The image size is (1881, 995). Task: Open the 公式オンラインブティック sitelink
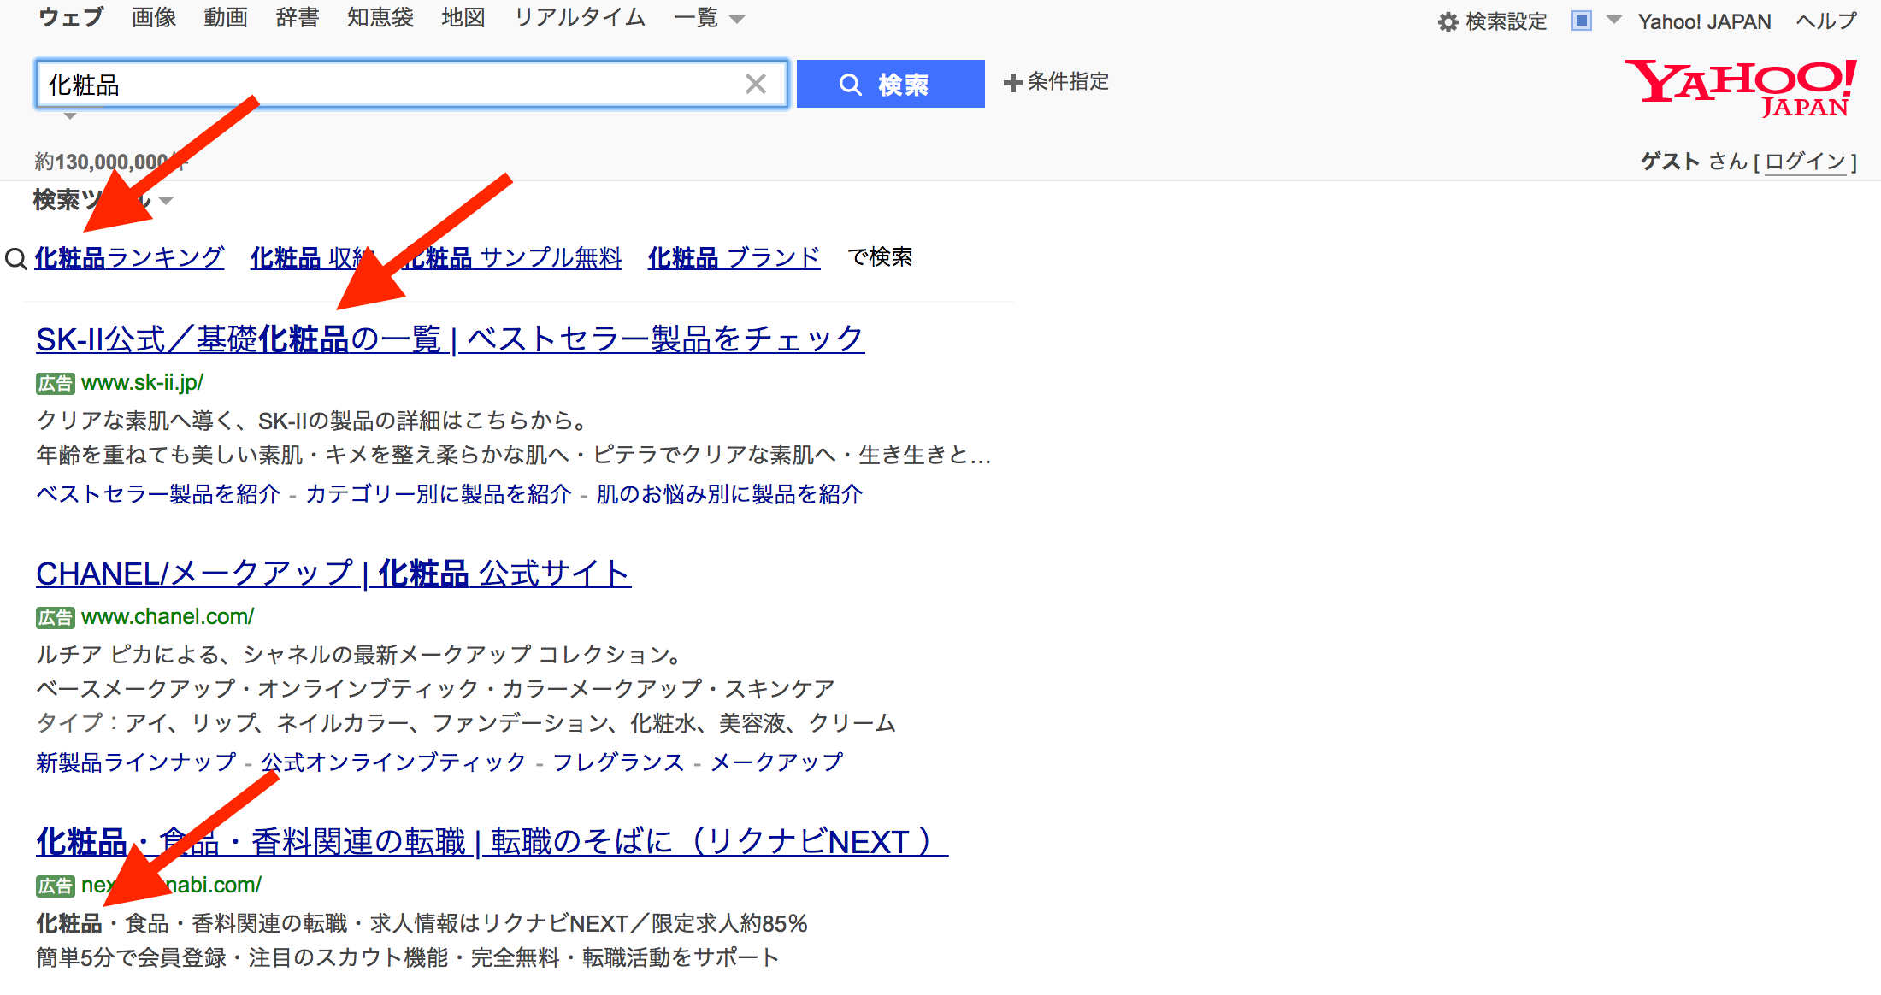pos(393,762)
